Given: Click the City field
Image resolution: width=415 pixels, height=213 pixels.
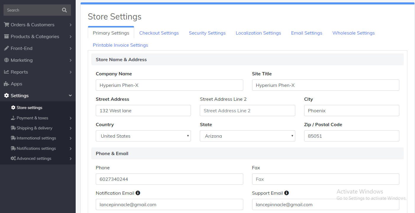Looking at the screenshot, I should coord(351,110).
